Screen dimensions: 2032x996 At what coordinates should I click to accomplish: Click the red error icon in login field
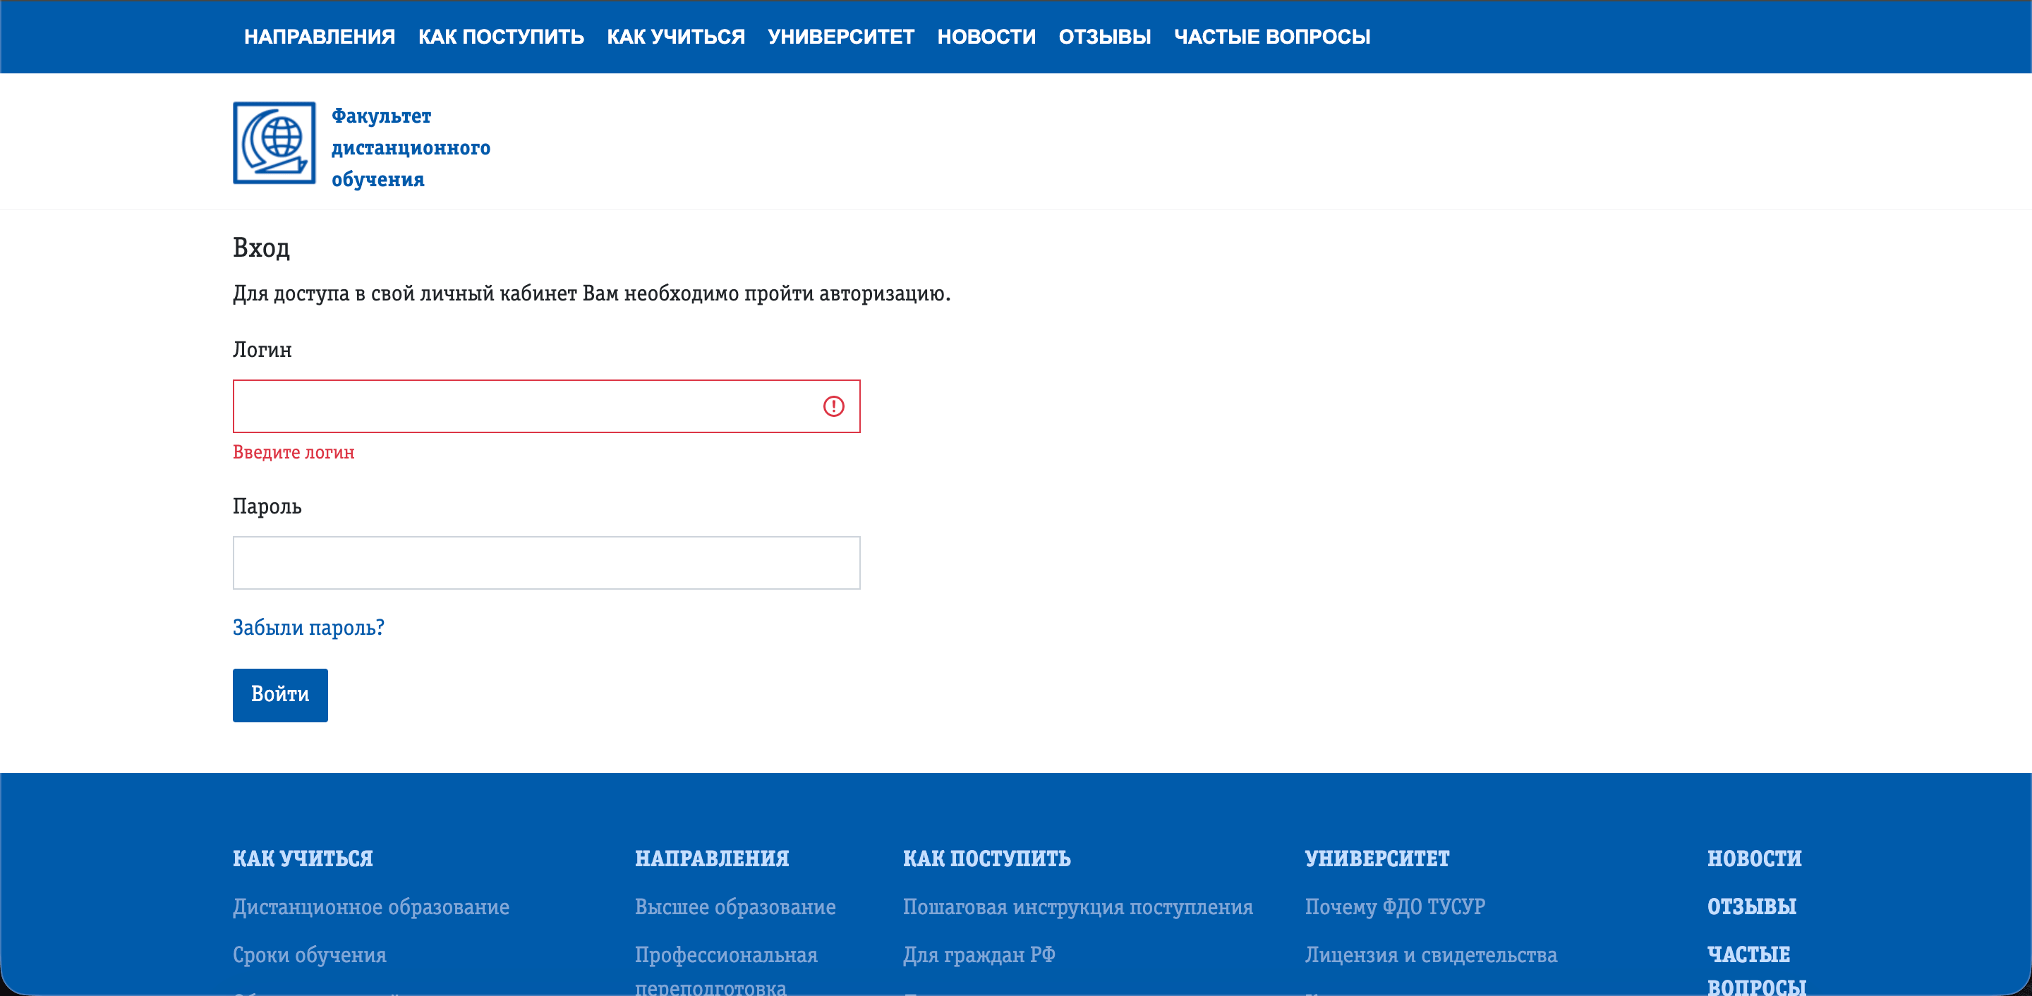pos(833,406)
